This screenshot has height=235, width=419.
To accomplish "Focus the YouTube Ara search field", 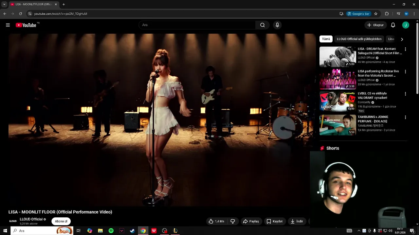I will (197, 25).
